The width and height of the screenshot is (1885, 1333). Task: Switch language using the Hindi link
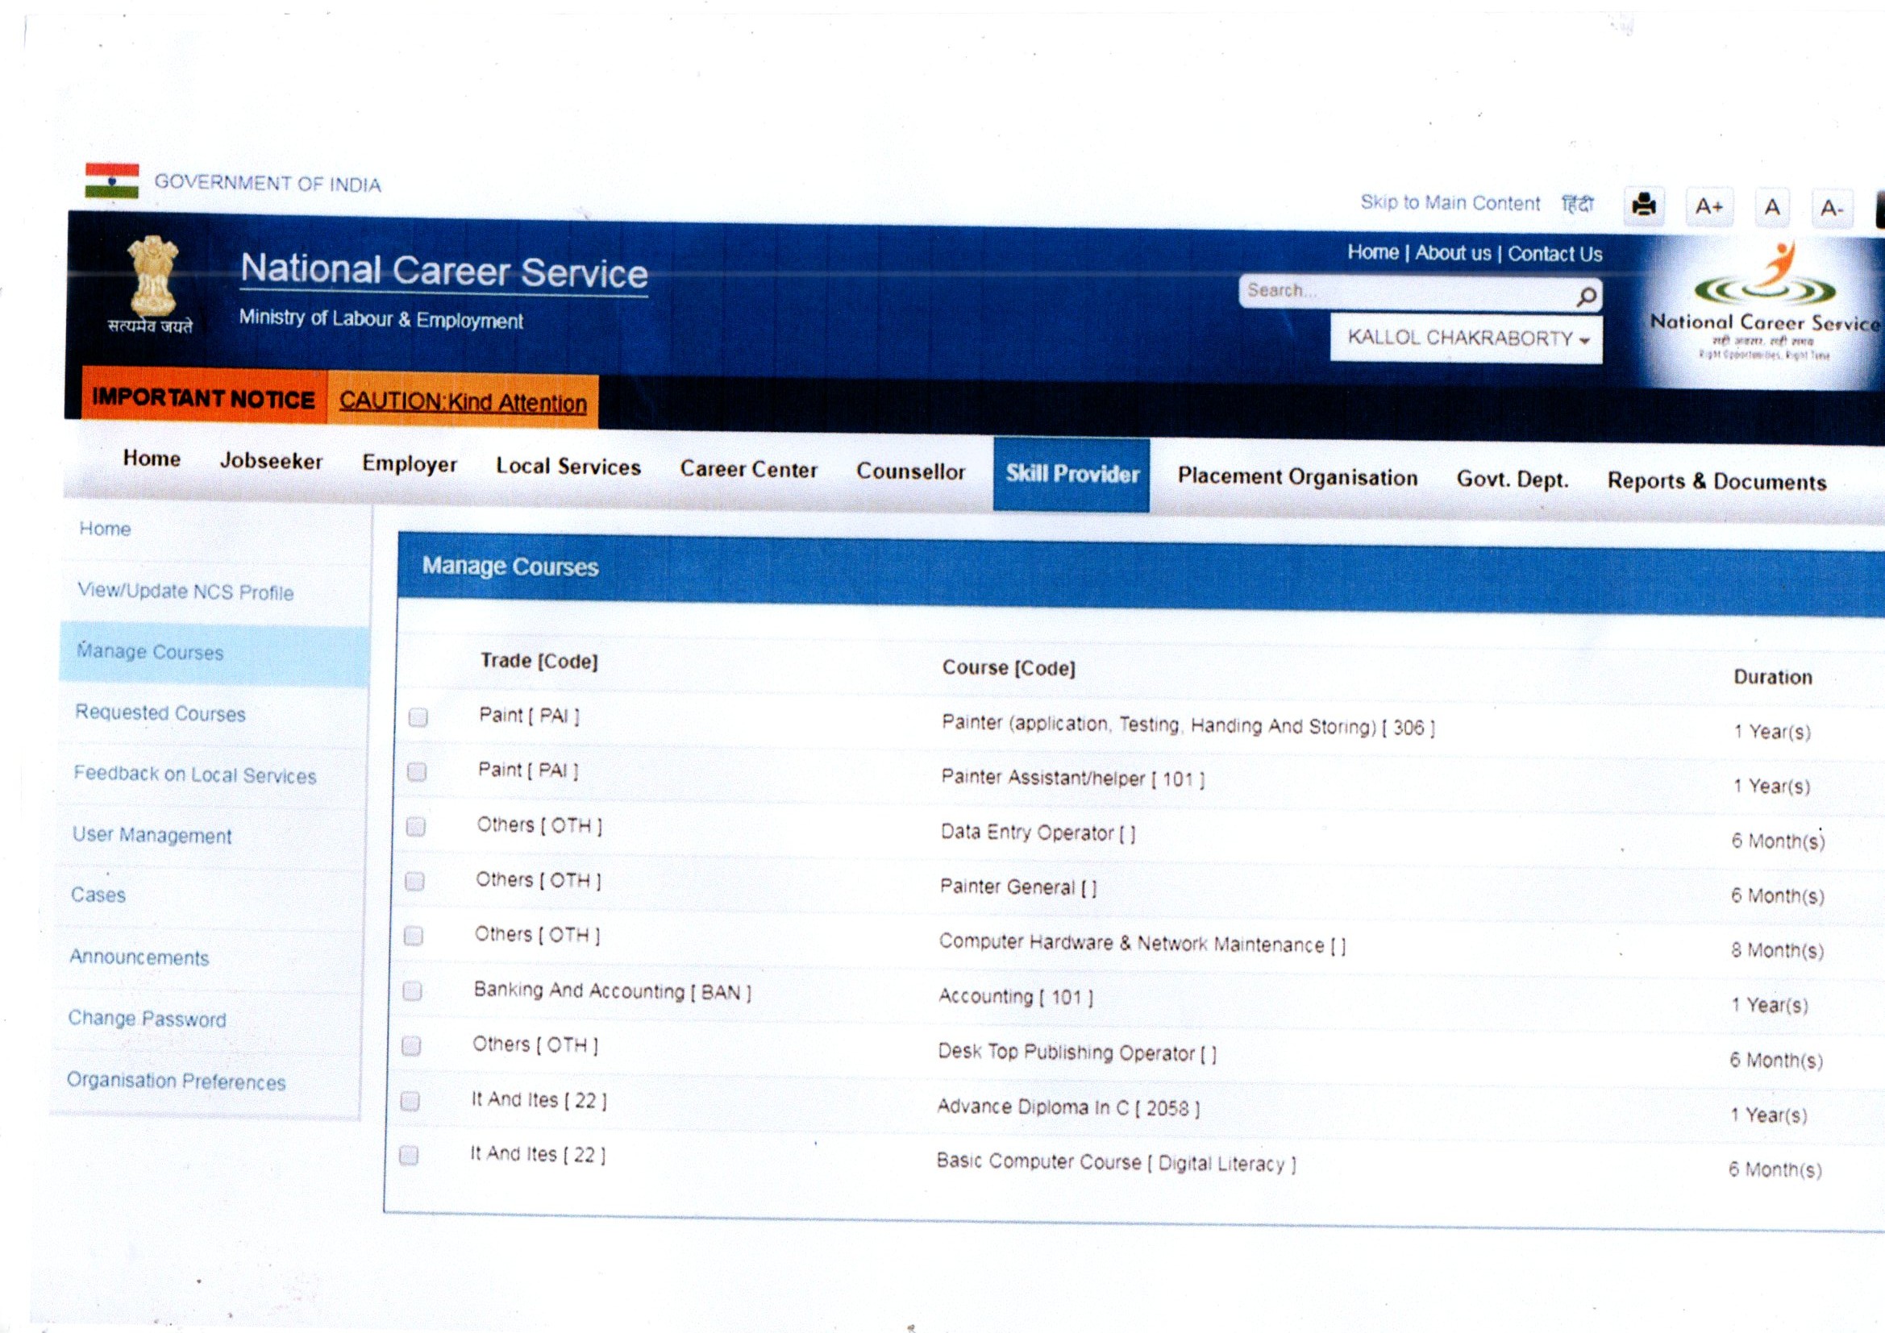click(x=1576, y=205)
